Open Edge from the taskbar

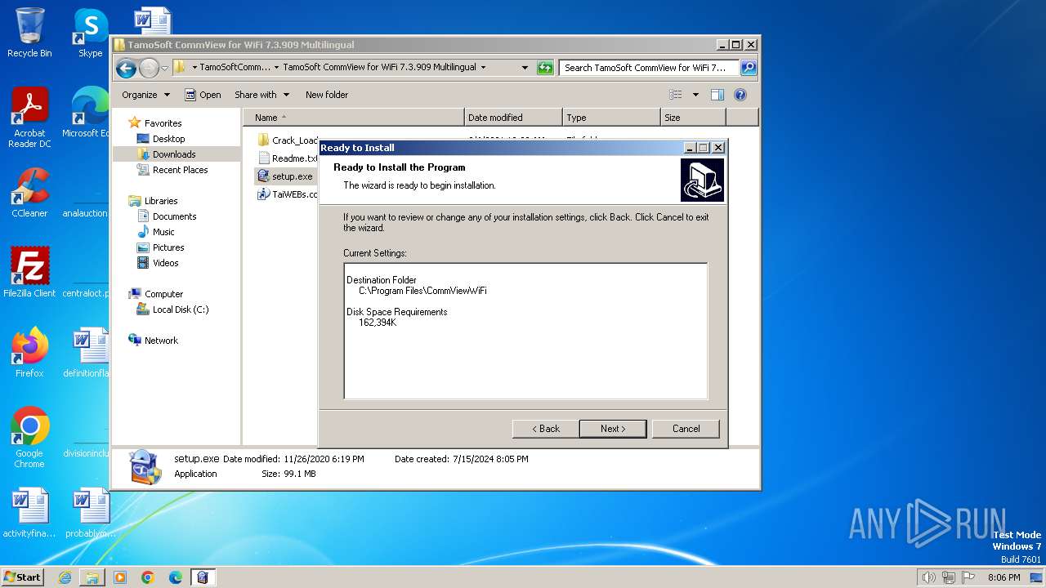pyautogui.click(x=176, y=577)
